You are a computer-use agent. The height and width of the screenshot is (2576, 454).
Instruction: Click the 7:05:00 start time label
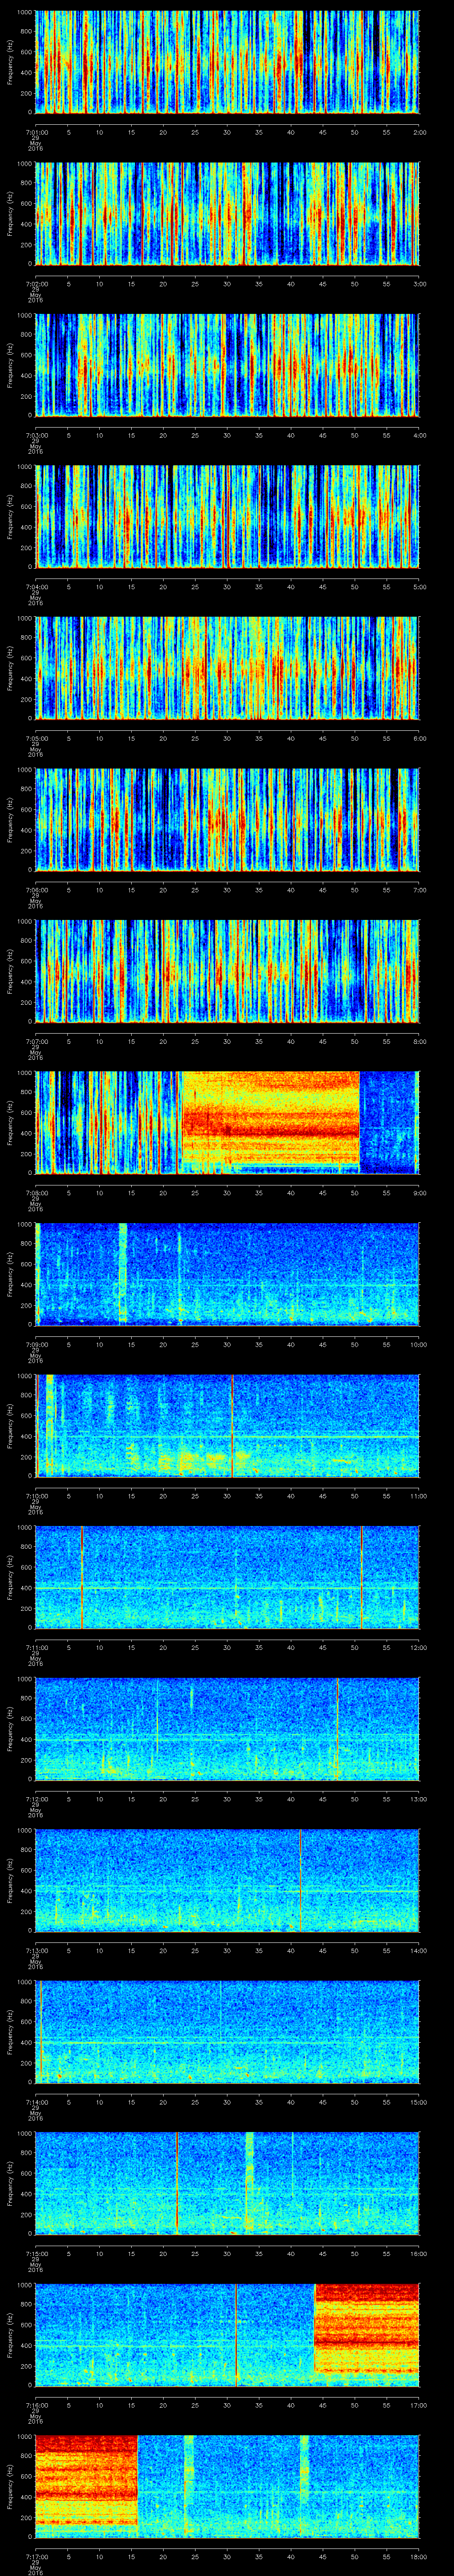(36, 738)
